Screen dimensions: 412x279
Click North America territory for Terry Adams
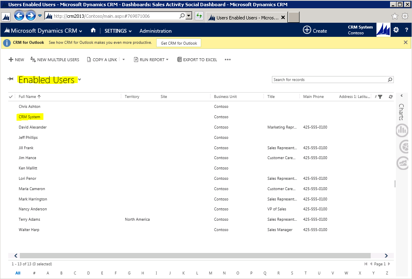click(x=137, y=219)
